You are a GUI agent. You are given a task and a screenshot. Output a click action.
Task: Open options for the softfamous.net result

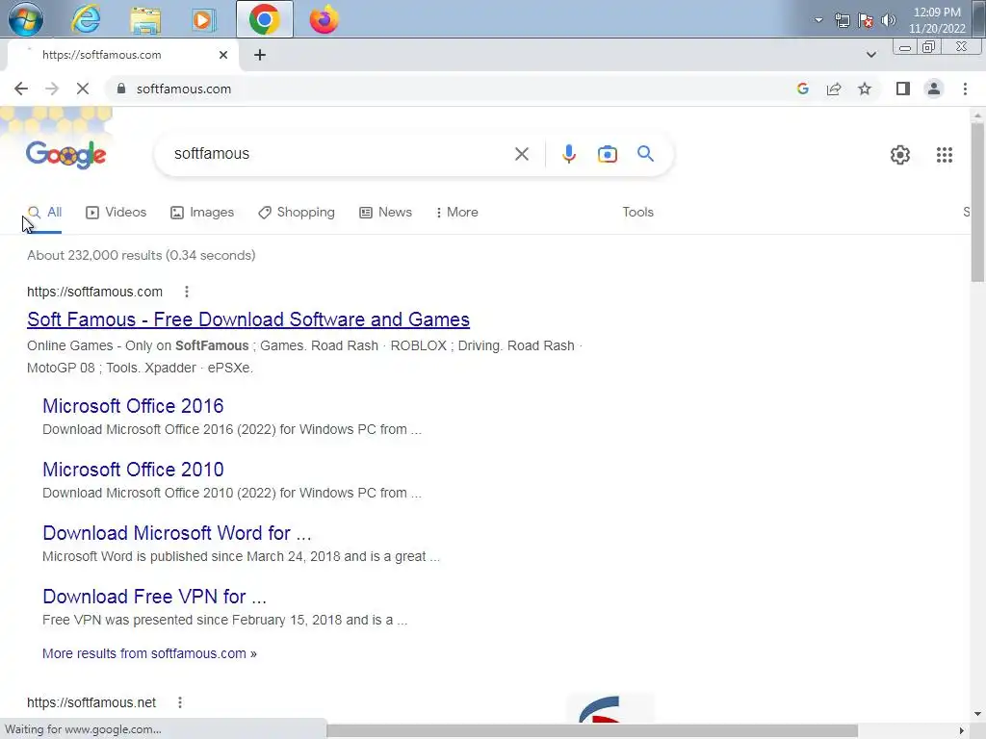[x=180, y=702]
